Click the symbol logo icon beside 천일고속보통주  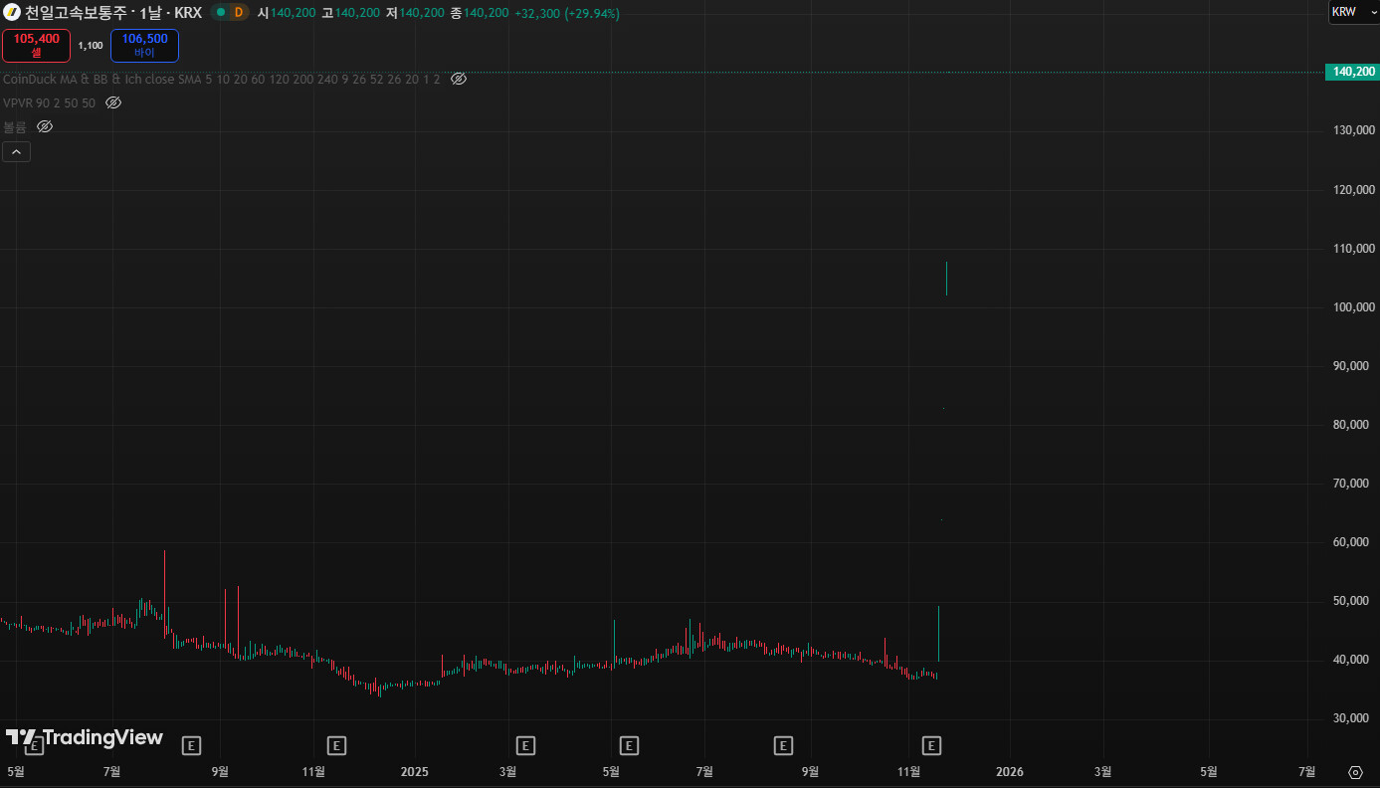pyautogui.click(x=12, y=13)
